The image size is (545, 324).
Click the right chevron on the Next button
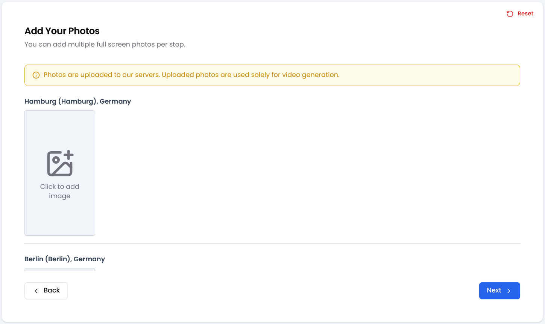[509, 291]
